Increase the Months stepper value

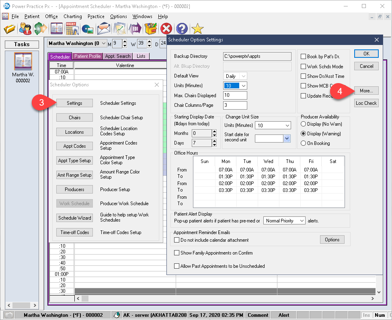[214, 131]
